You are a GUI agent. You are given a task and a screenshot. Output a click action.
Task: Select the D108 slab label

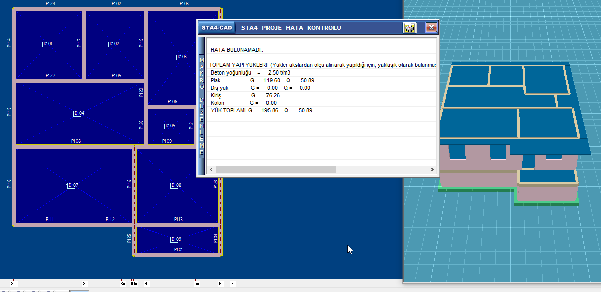[x=176, y=185]
